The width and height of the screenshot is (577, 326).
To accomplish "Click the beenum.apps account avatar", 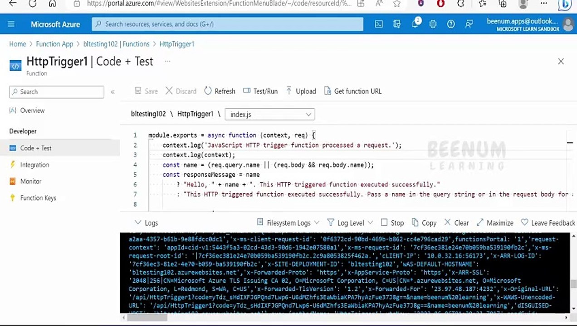I will (x=567, y=24).
